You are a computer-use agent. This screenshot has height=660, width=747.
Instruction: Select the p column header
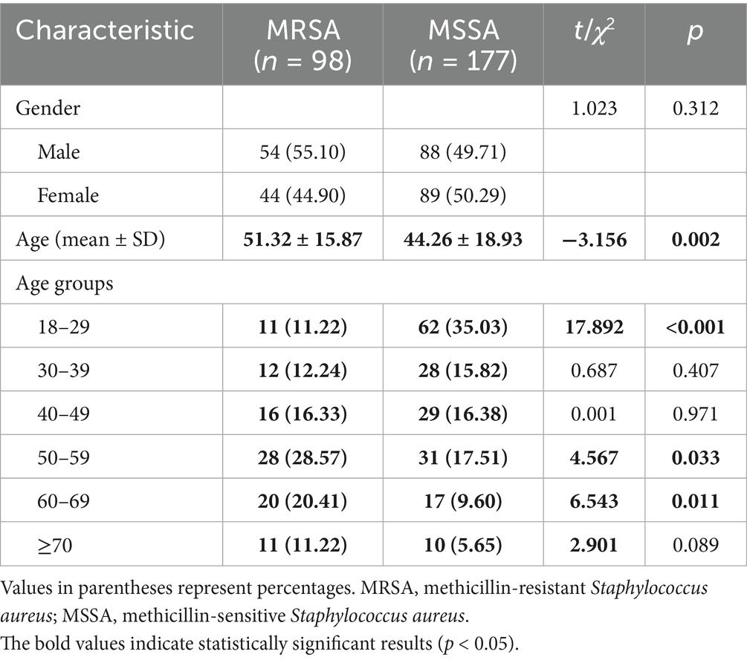coord(694,31)
